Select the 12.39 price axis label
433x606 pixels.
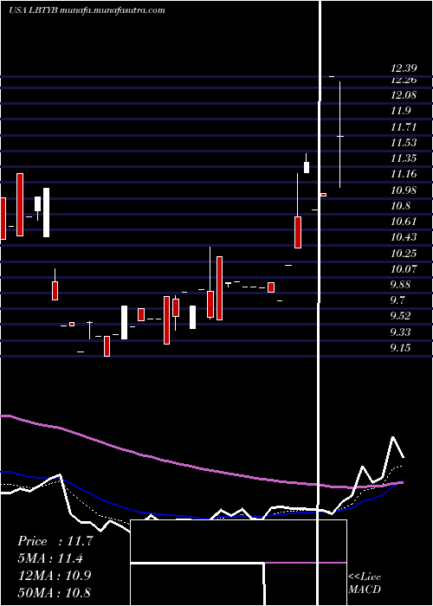(404, 68)
